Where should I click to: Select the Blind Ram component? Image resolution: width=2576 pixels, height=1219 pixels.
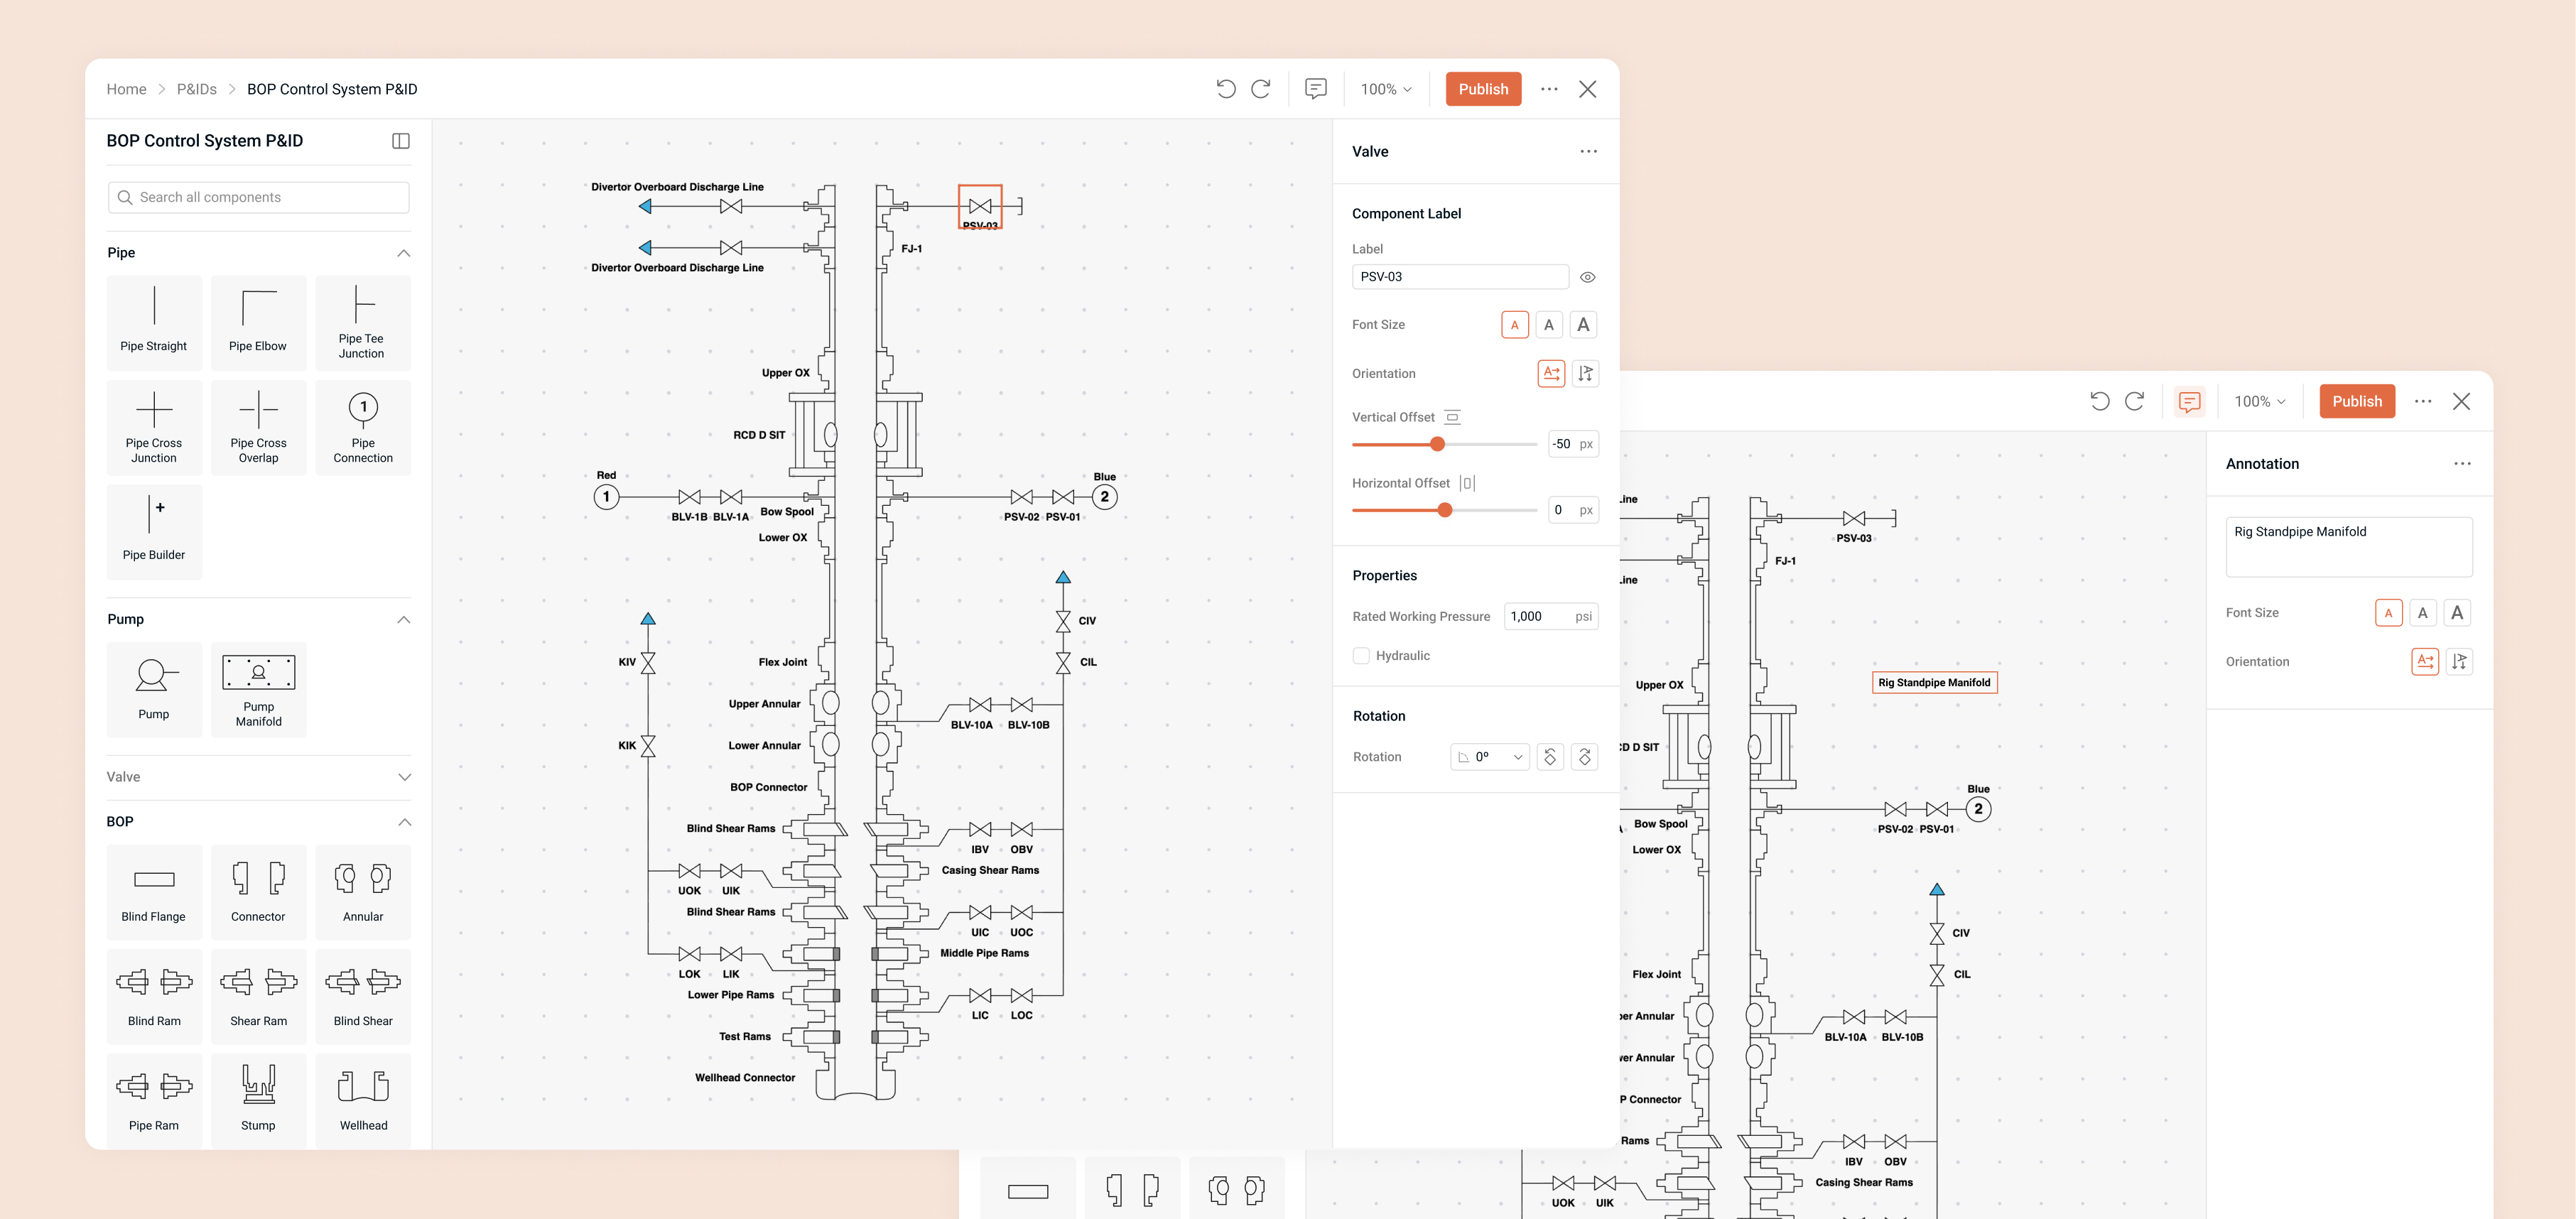click(154, 996)
